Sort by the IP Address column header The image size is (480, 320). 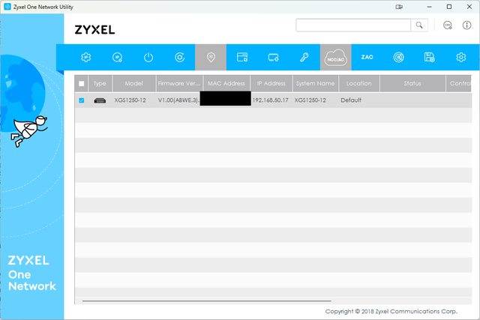pos(271,83)
